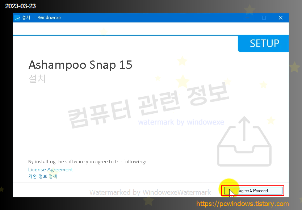Click the gray 설치 subtitle under the heading
Screen dimensions: 302x210
click(x=37, y=79)
